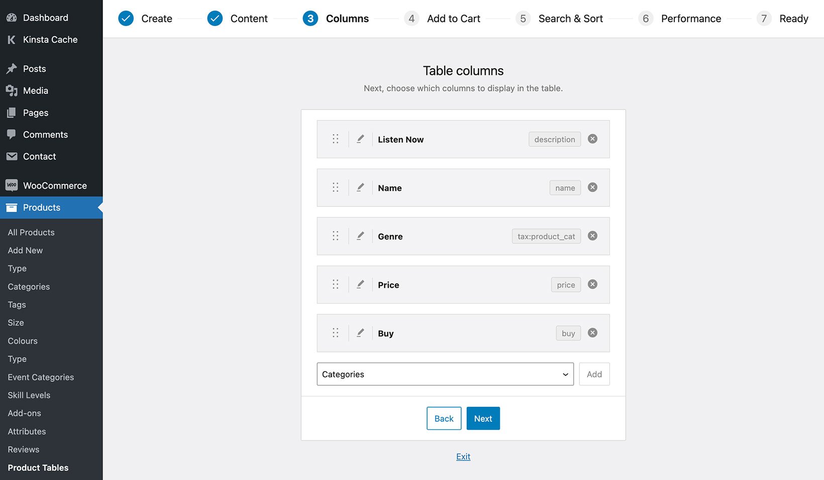824x480 pixels.
Task: Click the pencil icon to edit the Price column
Action: [360, 284]
